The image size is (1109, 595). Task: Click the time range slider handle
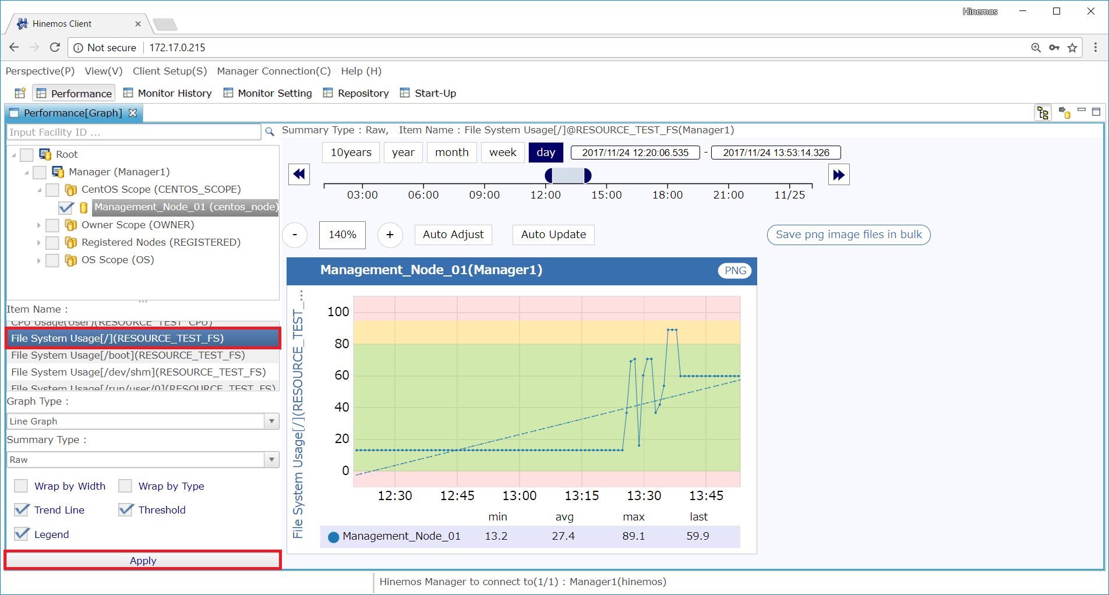pos(568,175)
